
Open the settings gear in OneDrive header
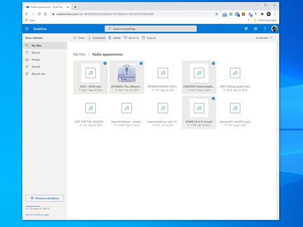click(x=256, y=29)
